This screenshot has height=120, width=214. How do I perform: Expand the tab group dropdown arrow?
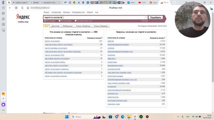click(x=59, y=2)
